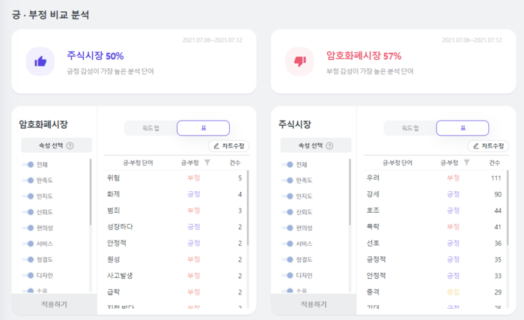
Task: Click the thumbs-down icon for 암호화폐시장
Action: [299, 61]
